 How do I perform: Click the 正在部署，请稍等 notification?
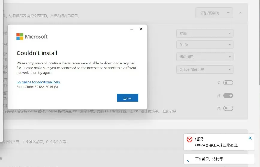tap(219, 159)
